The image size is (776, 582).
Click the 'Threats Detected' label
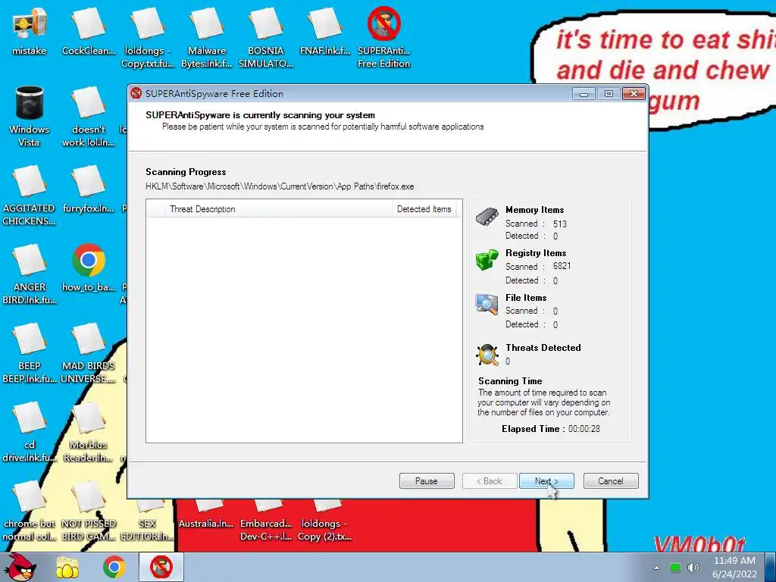tap(543, 347)
